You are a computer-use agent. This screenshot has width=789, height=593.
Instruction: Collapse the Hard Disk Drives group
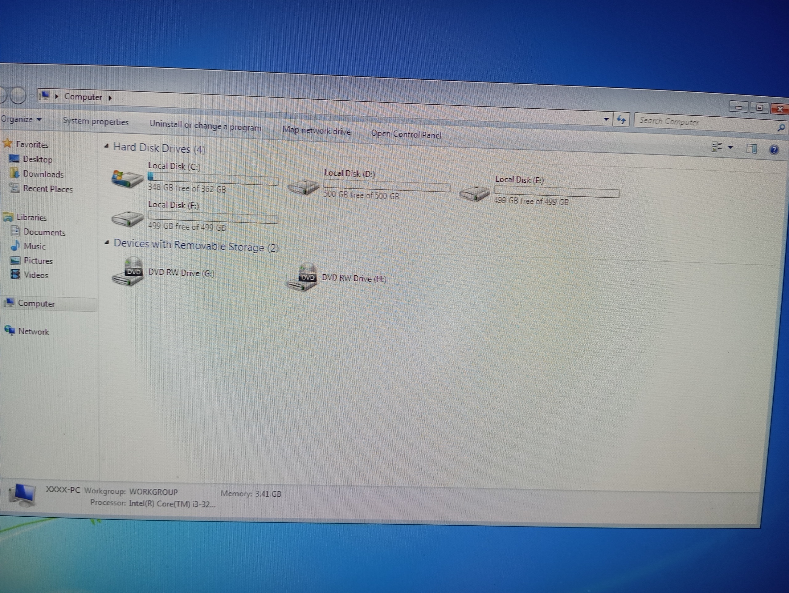106,146
